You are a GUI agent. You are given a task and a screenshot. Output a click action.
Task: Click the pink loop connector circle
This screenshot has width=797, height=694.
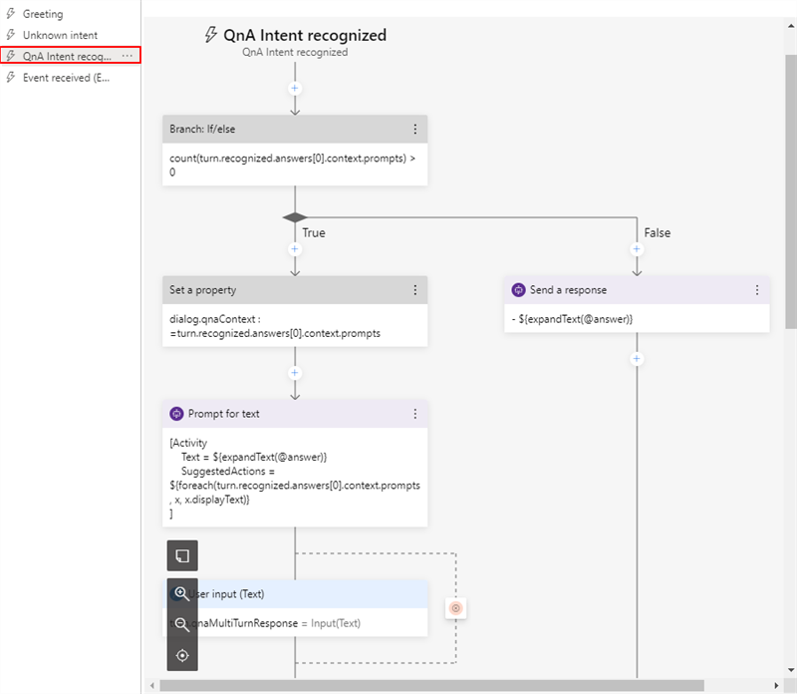point(456,608)
